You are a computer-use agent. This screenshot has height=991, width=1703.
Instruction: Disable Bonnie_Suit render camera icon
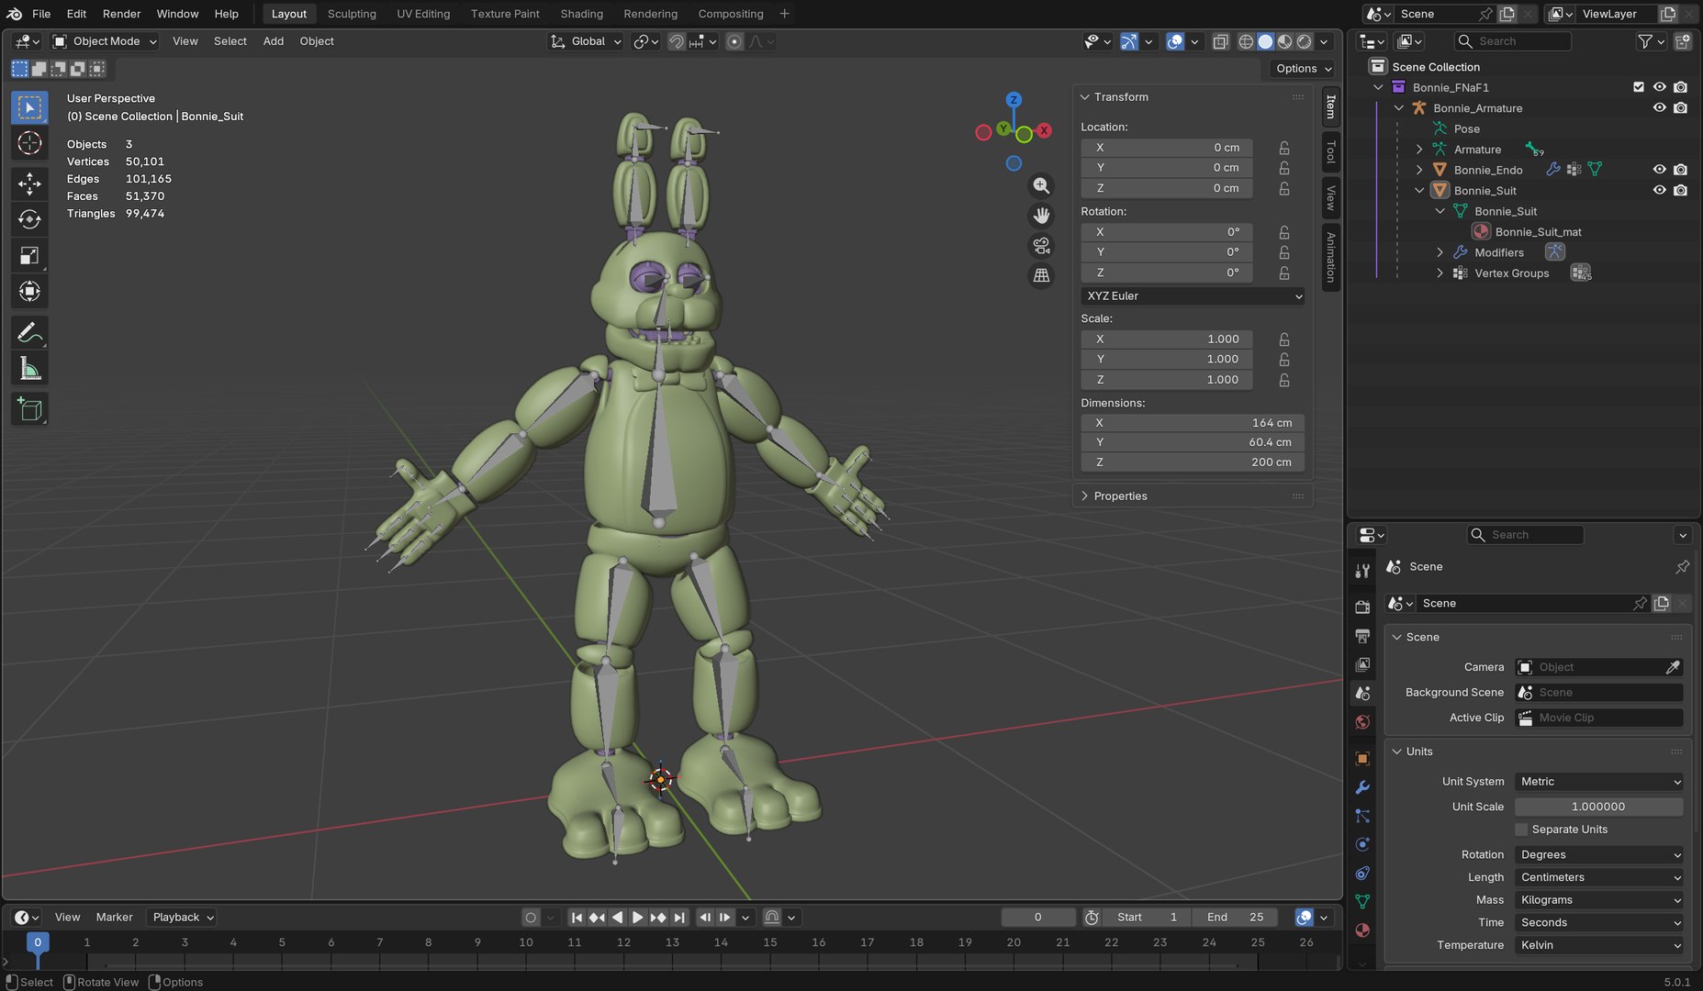[x=1680, y=190]
